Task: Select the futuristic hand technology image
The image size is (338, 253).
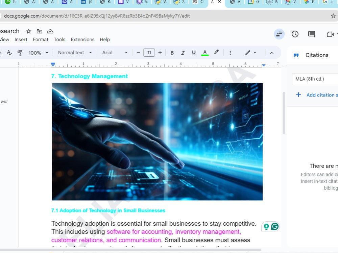Action: [x=157, y=142]
